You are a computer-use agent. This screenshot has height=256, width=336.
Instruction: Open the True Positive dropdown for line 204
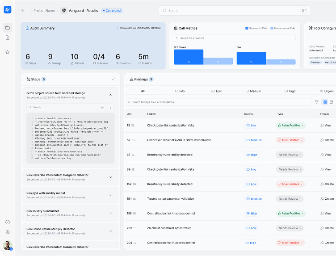(290, 243)
